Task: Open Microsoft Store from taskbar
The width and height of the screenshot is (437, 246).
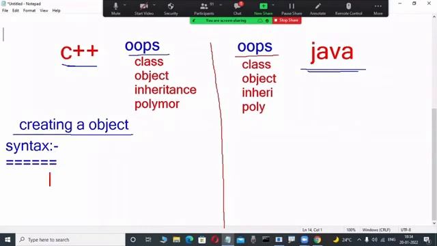Action: pos(202,240)
